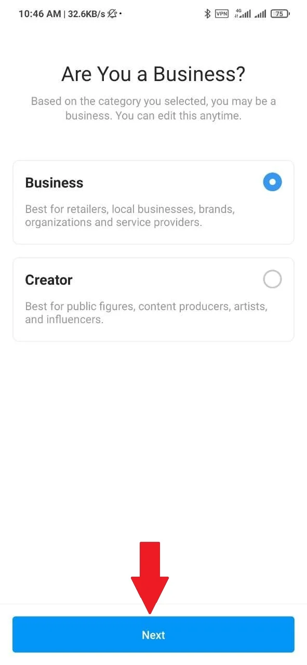Tap the Business option card

pyautogui.click(x=153, y=202)
